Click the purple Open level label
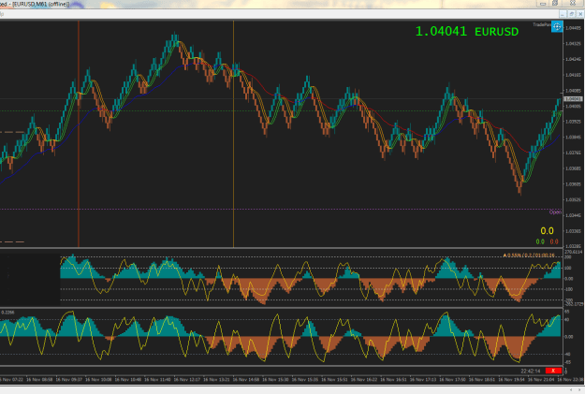Viewport: 585px width, 394px height. 555,212
